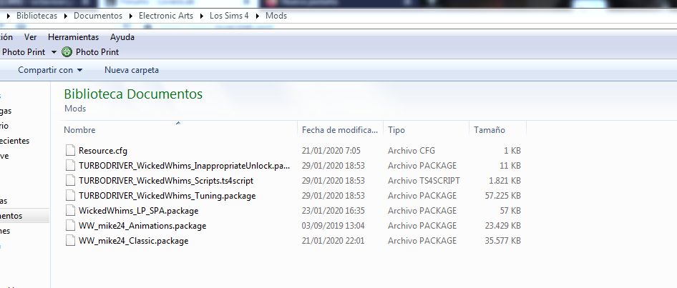The image size is (677, 288).
Task: Expand the breadcrumb arrow after Electronic Arts
Action: (202, 16)
